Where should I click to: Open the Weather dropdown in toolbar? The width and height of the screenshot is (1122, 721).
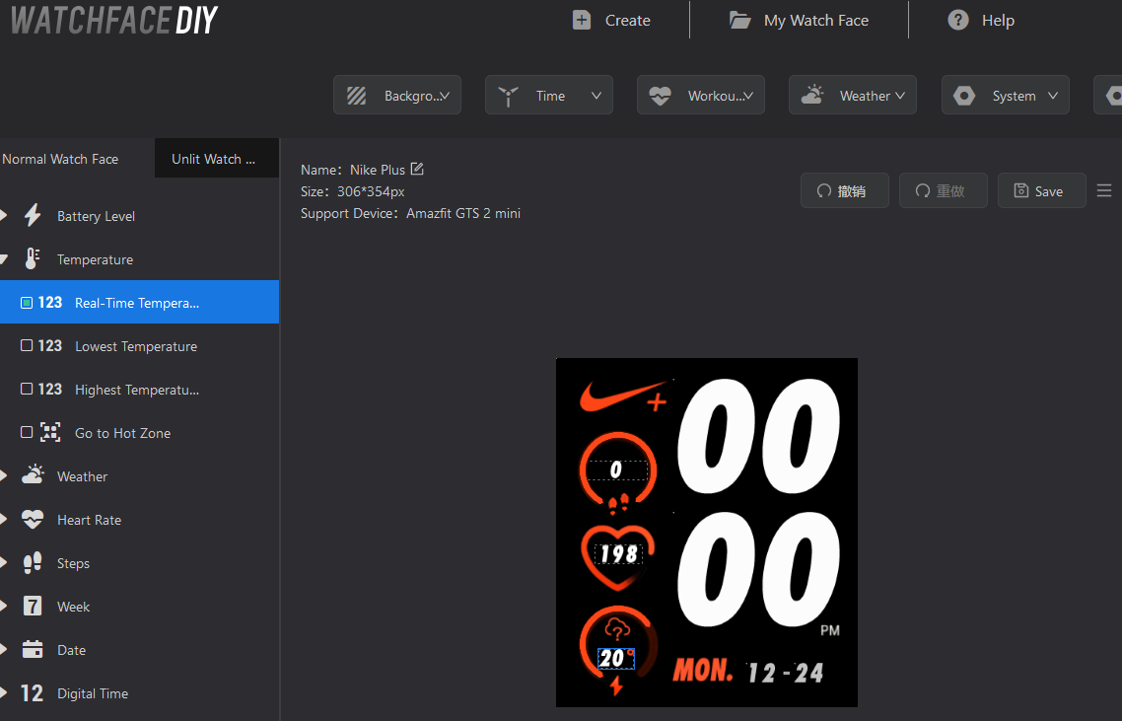pos(852,96)
